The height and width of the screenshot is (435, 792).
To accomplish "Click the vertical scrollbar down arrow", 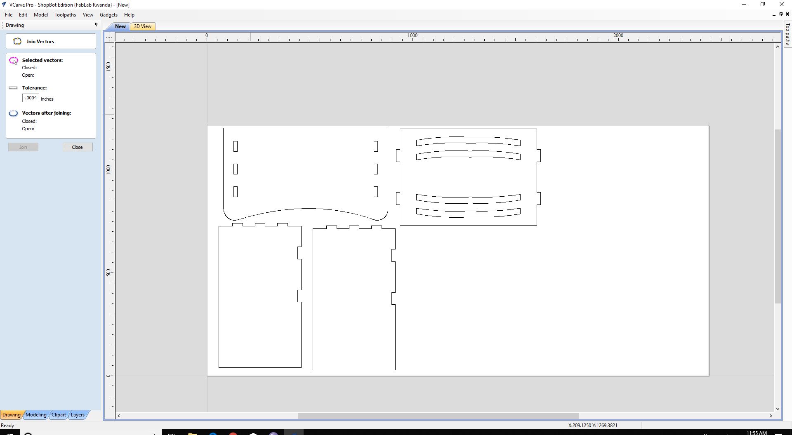I will tap(778, 409).
